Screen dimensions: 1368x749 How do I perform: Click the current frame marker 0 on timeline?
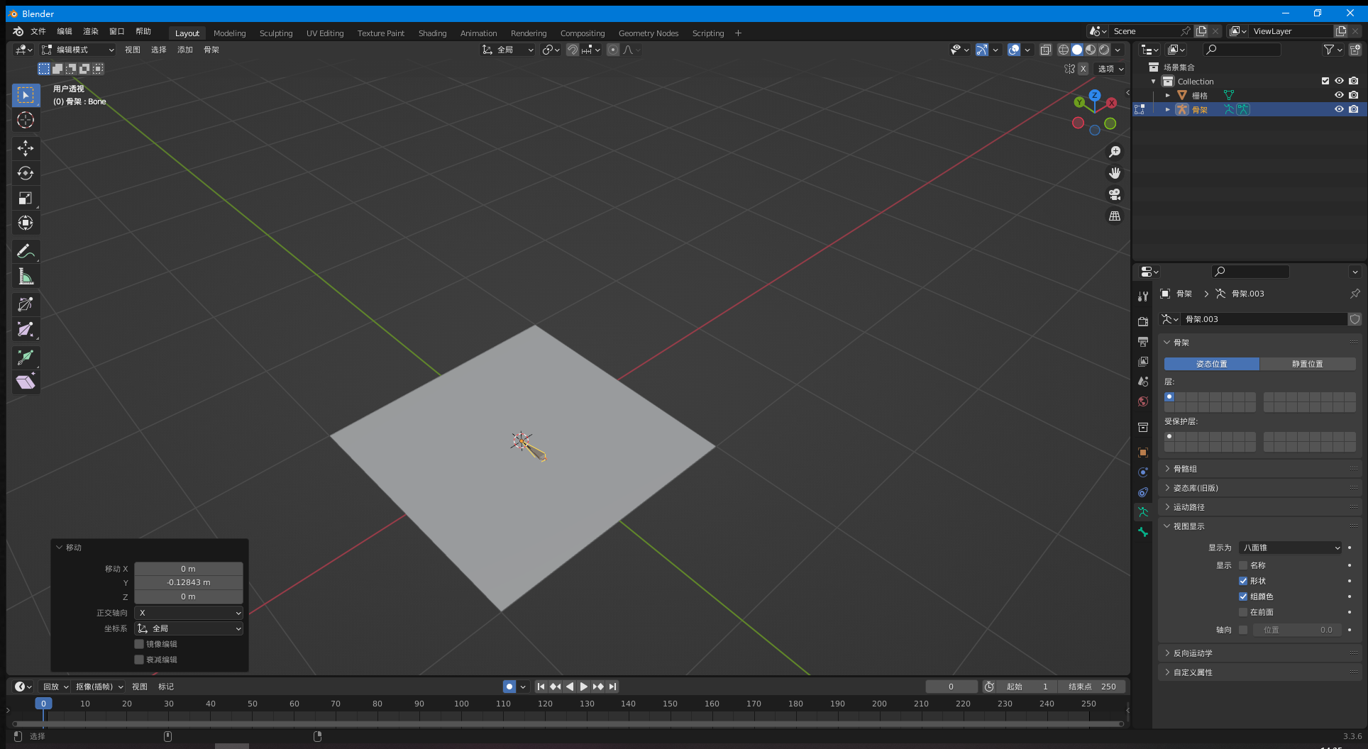(x=43, y=704)
